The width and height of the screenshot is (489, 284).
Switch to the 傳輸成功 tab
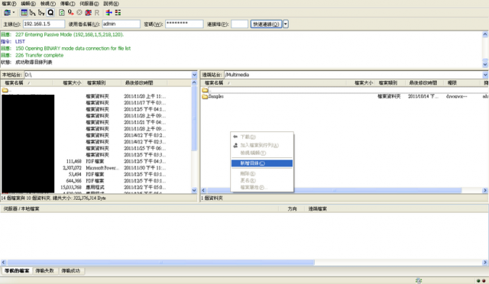click(x=71, y=271)
